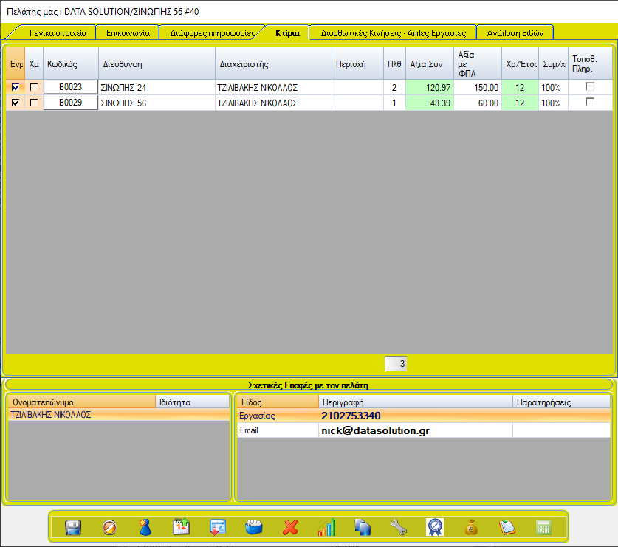
Task: Click the B0029 code button
Action: (x=71, y=103)
